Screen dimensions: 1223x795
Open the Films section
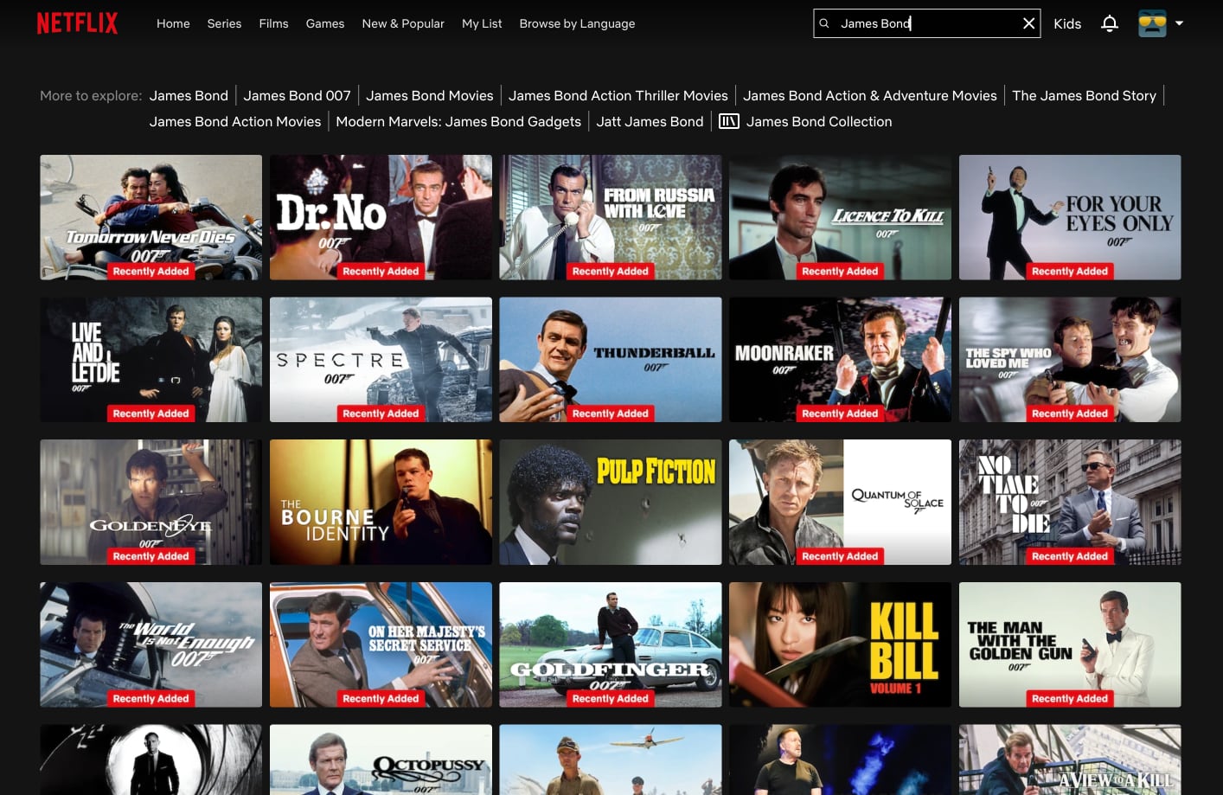click(273, 23)
